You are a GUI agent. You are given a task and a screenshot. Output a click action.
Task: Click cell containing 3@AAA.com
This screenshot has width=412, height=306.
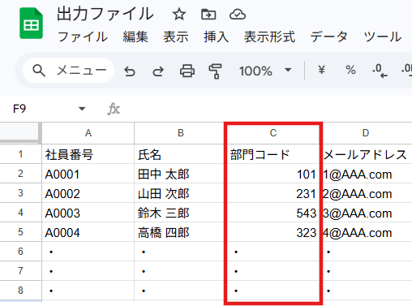coord(366,213)
